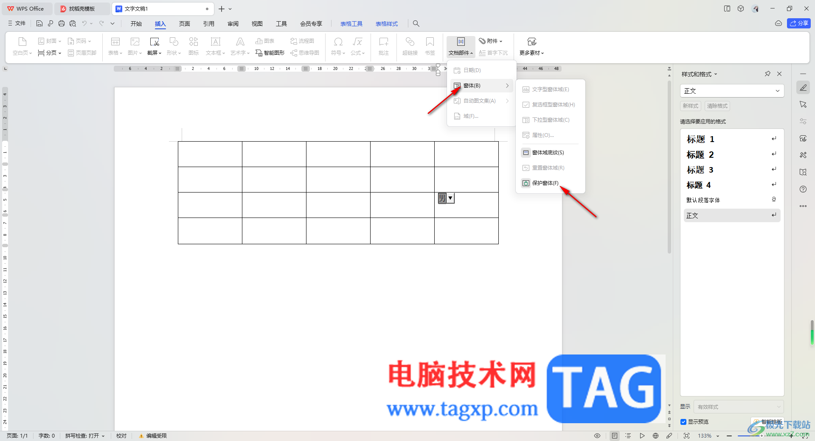
Task: Switch to outline view icon
Action: [628, 436]
